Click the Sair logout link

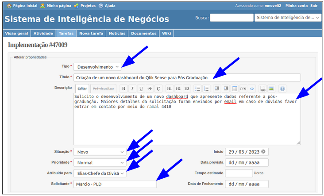click(314, 6)
